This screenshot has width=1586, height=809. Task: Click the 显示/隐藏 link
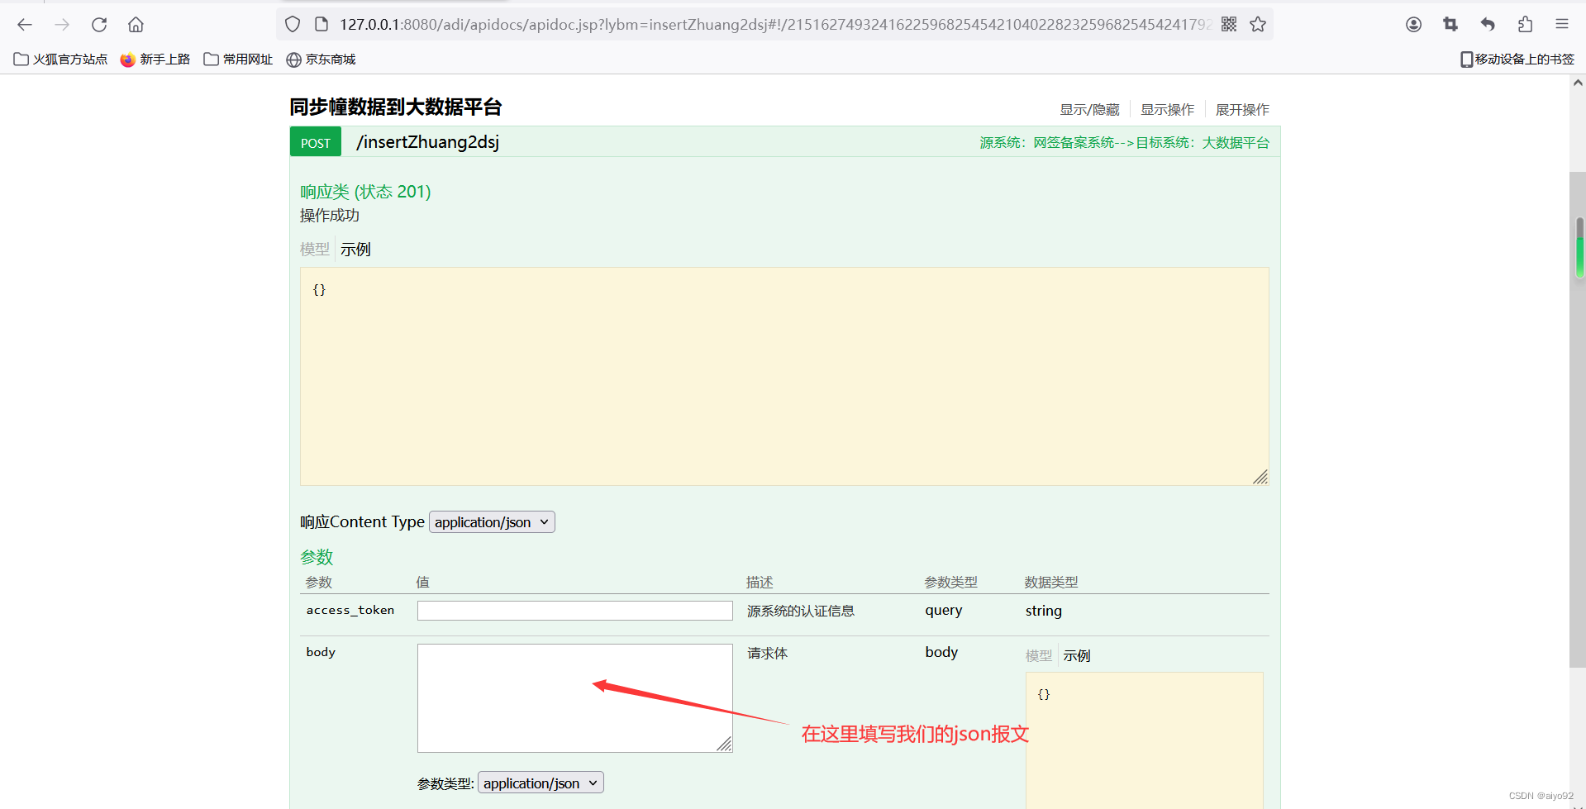pos(1089,110)
